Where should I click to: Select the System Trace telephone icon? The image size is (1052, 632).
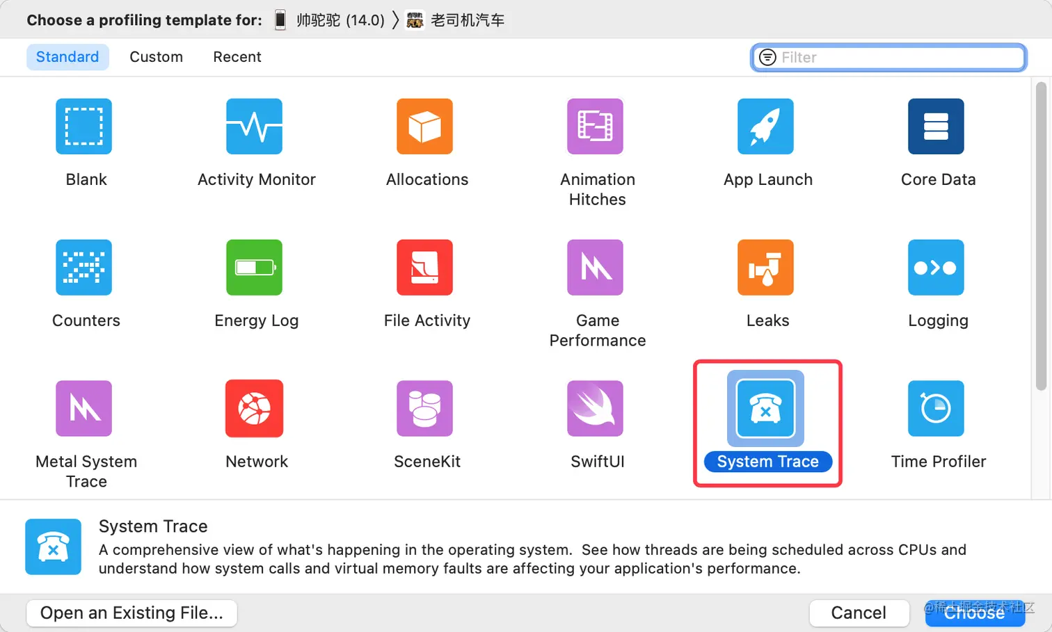click(x=765, y=408)
